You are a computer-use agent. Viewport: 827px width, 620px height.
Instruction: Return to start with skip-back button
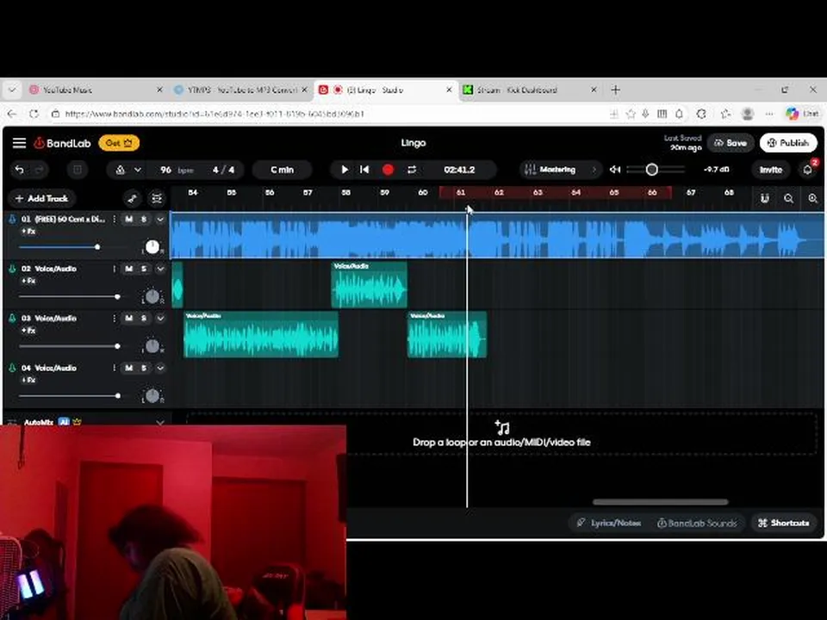(364, 170)
